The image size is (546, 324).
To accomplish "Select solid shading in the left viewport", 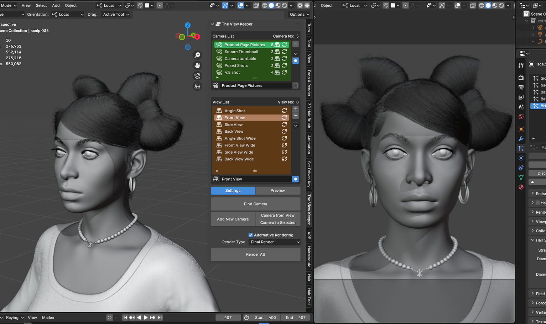I will click(271, 5).
